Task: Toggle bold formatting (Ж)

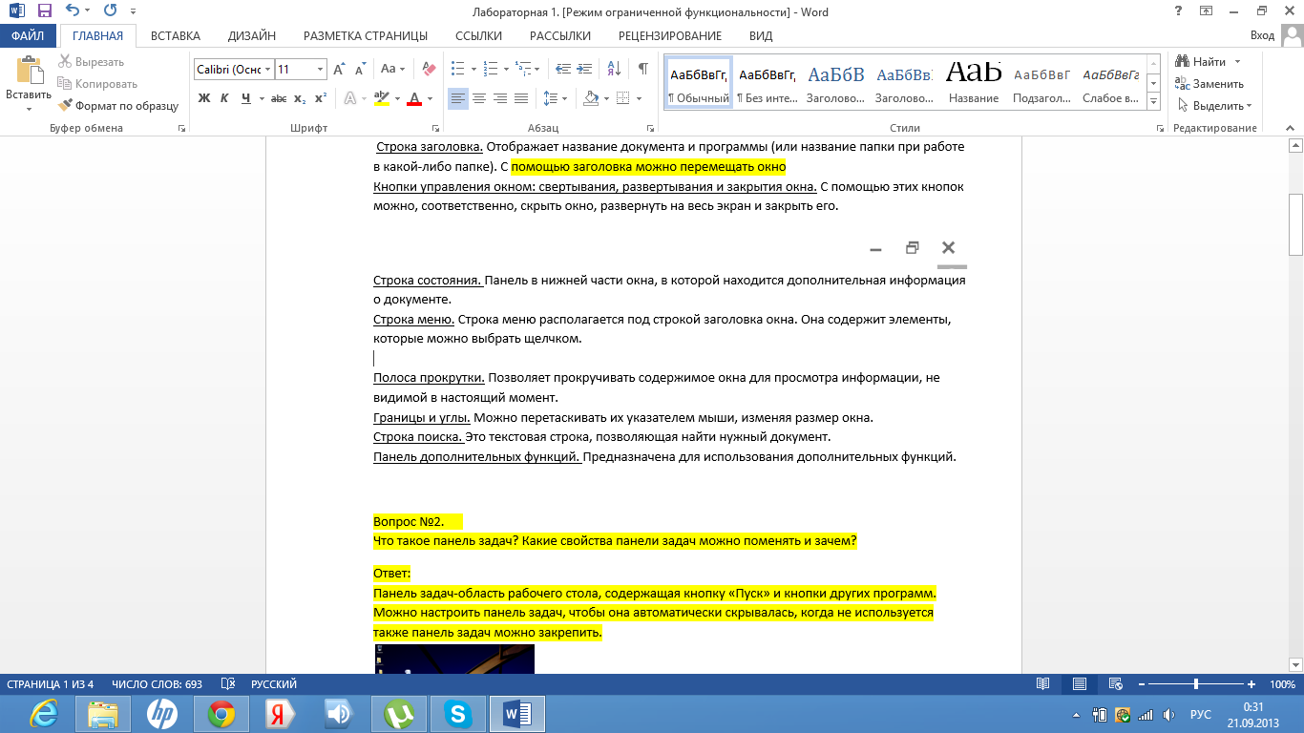Action: [203, 98]
